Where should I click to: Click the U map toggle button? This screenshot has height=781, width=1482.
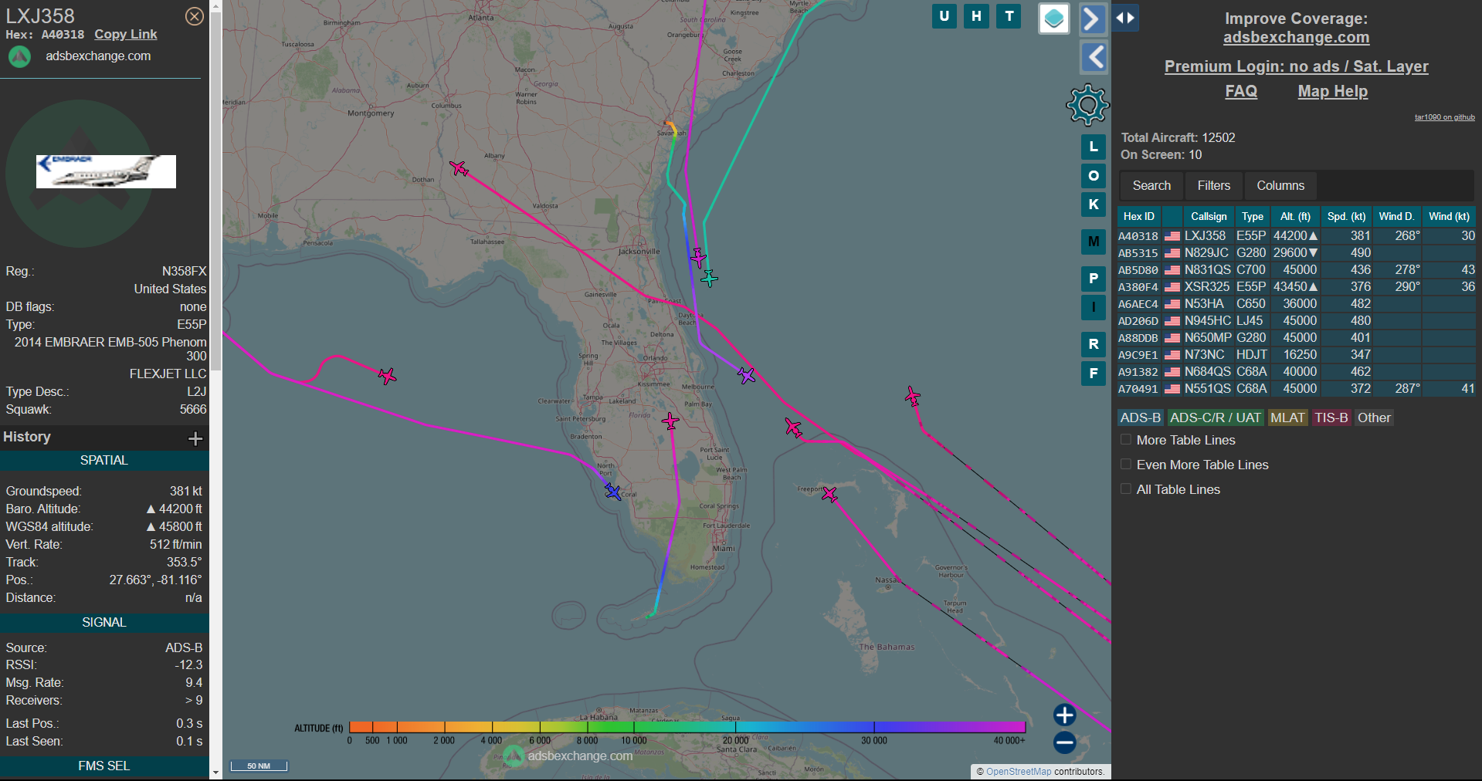[x=944, y=16]
